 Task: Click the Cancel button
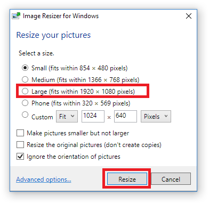click(x=171, y=179)
